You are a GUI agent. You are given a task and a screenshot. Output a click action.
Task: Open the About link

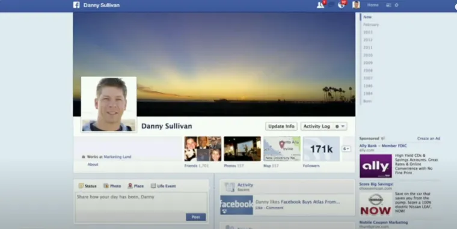93,164
